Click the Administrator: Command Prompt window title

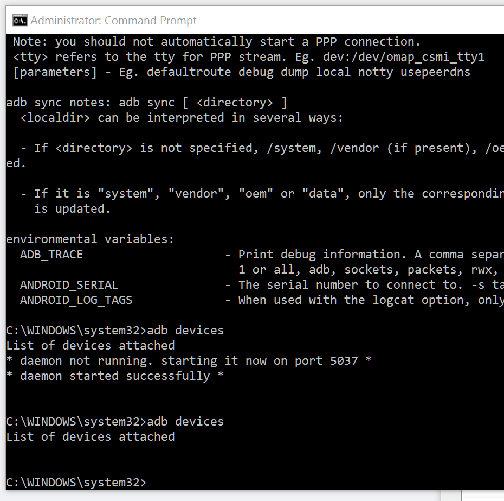pyautogui.click(x=113, y=21)
